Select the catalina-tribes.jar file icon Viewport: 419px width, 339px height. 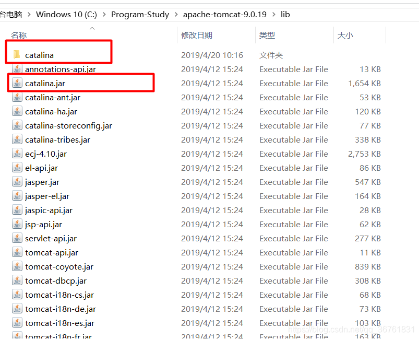(17, 139)
